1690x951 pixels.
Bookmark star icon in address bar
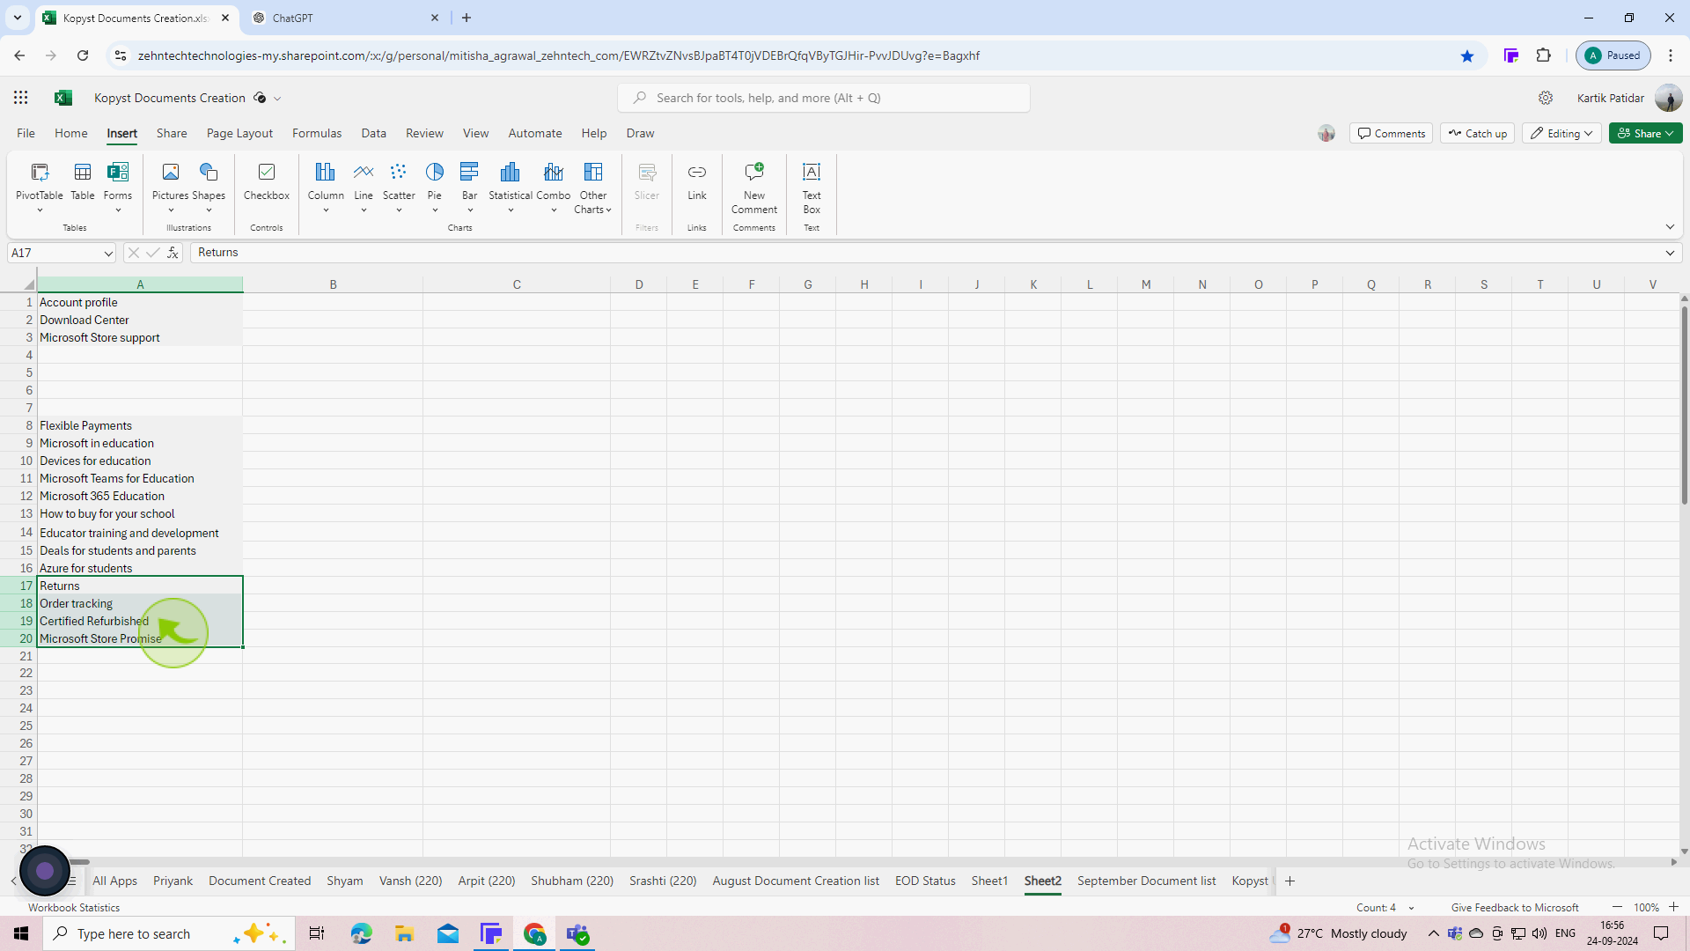pyautogui.click(x=1467, y=55)
